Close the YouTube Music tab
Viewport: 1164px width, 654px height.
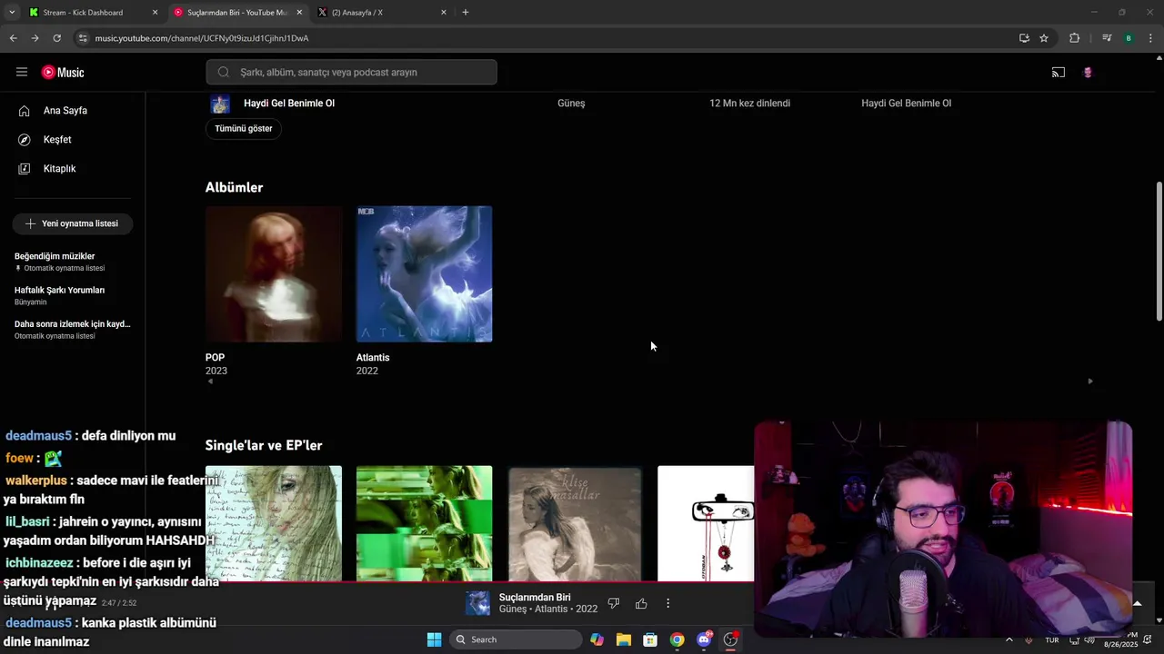(x=299, y=13)
